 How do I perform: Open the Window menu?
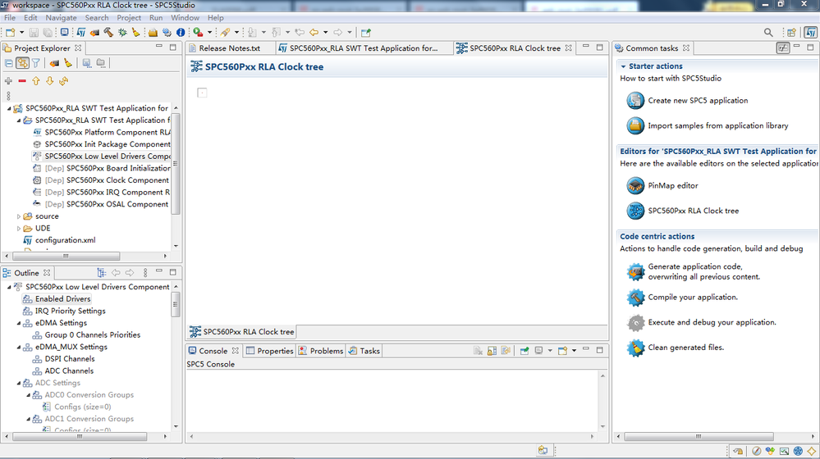tap(186, 18)
